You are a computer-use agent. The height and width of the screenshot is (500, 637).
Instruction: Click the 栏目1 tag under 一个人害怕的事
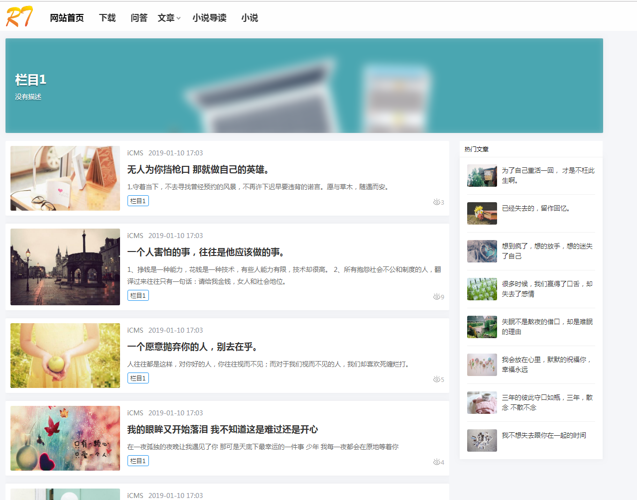[x=138, y=295]
